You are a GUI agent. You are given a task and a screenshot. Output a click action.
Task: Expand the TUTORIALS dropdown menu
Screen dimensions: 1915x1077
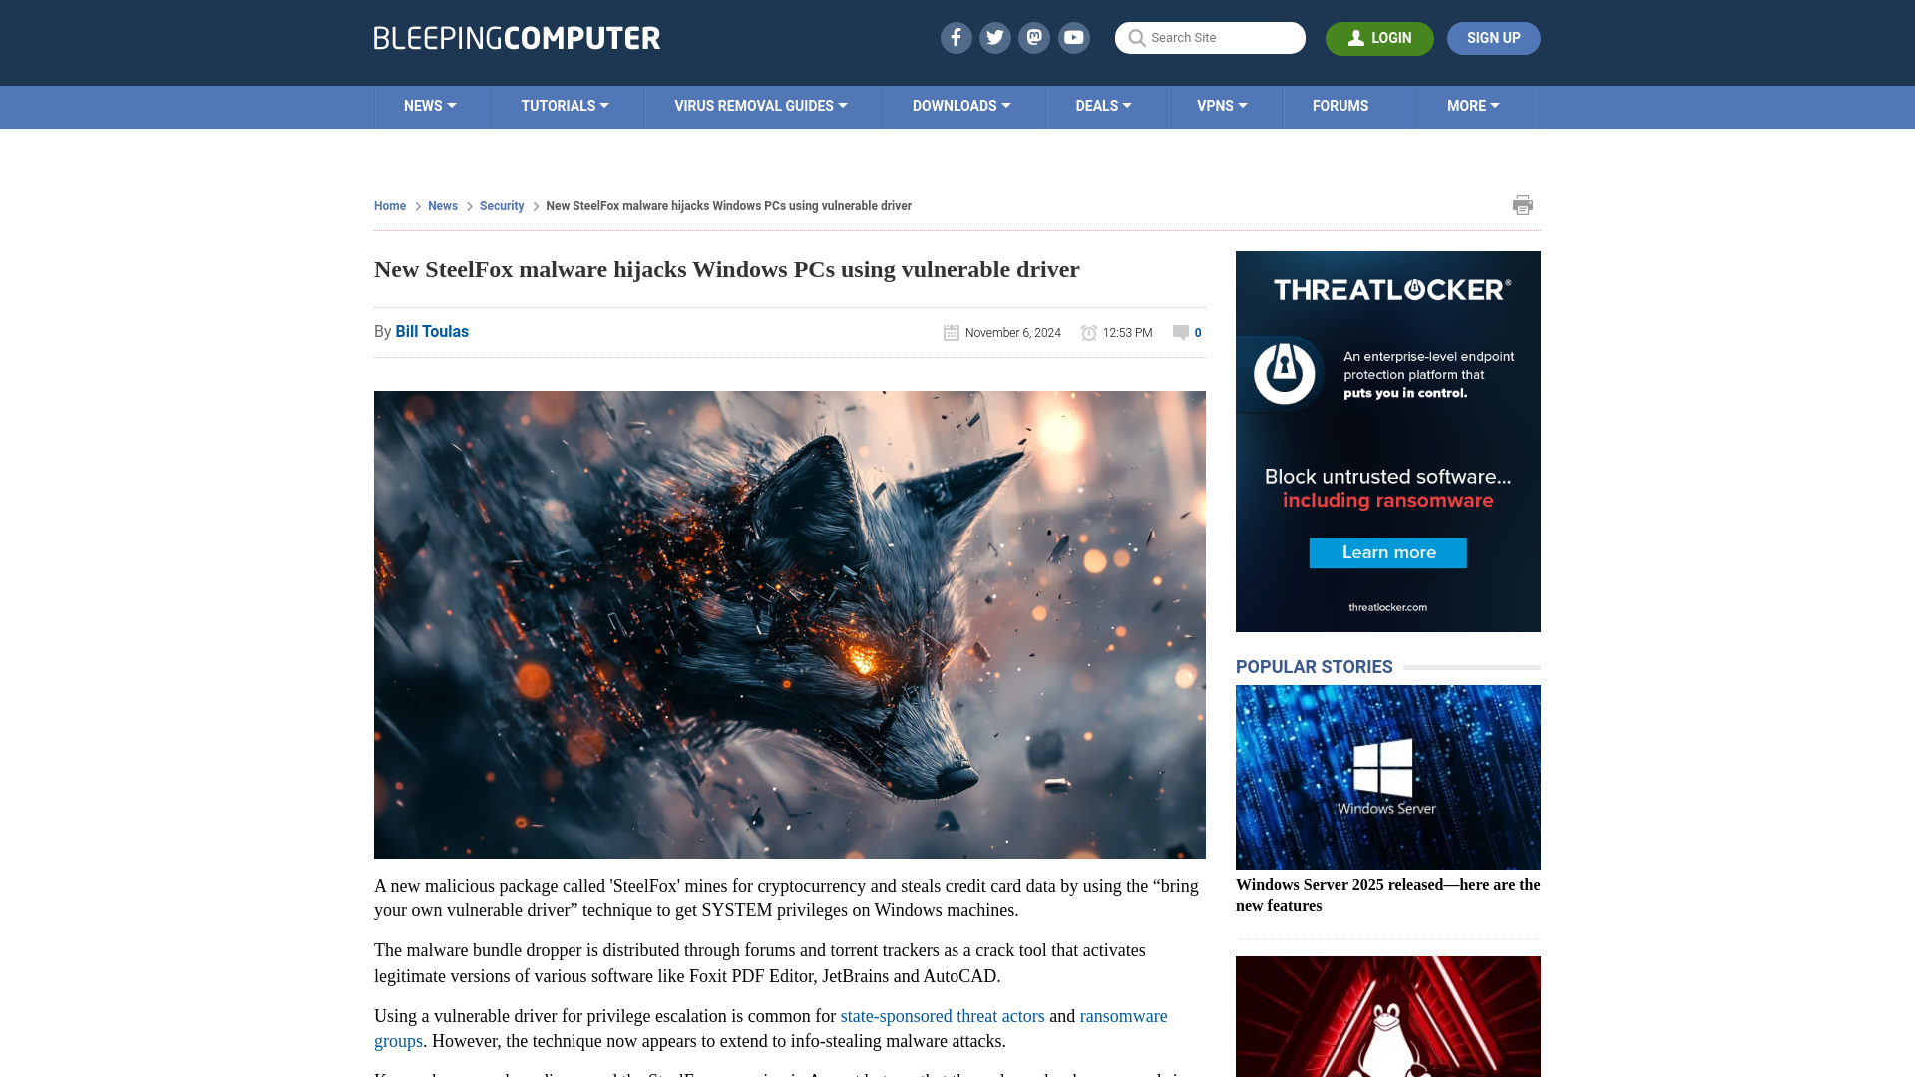pos(565,107)
